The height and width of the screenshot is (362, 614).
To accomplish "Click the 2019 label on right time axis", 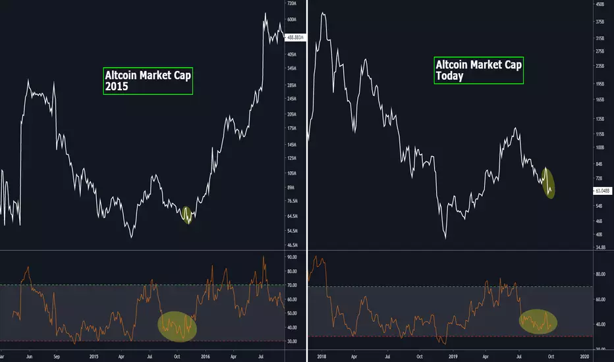I will tap(453, 357).
